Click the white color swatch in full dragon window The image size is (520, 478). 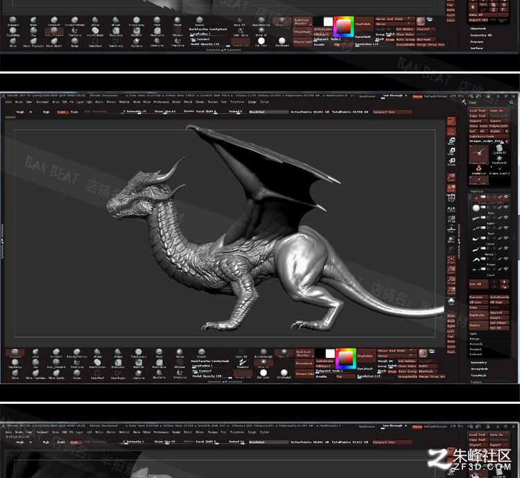click(330, 353)
